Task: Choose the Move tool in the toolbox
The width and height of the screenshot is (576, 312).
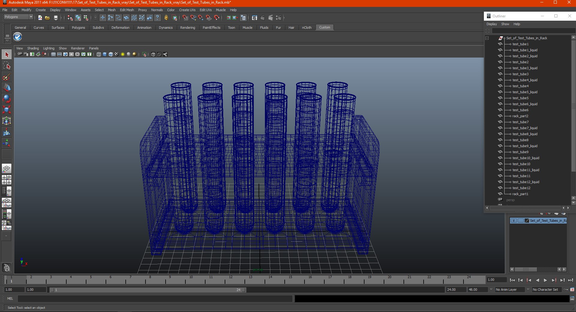Action: point(7,88)
